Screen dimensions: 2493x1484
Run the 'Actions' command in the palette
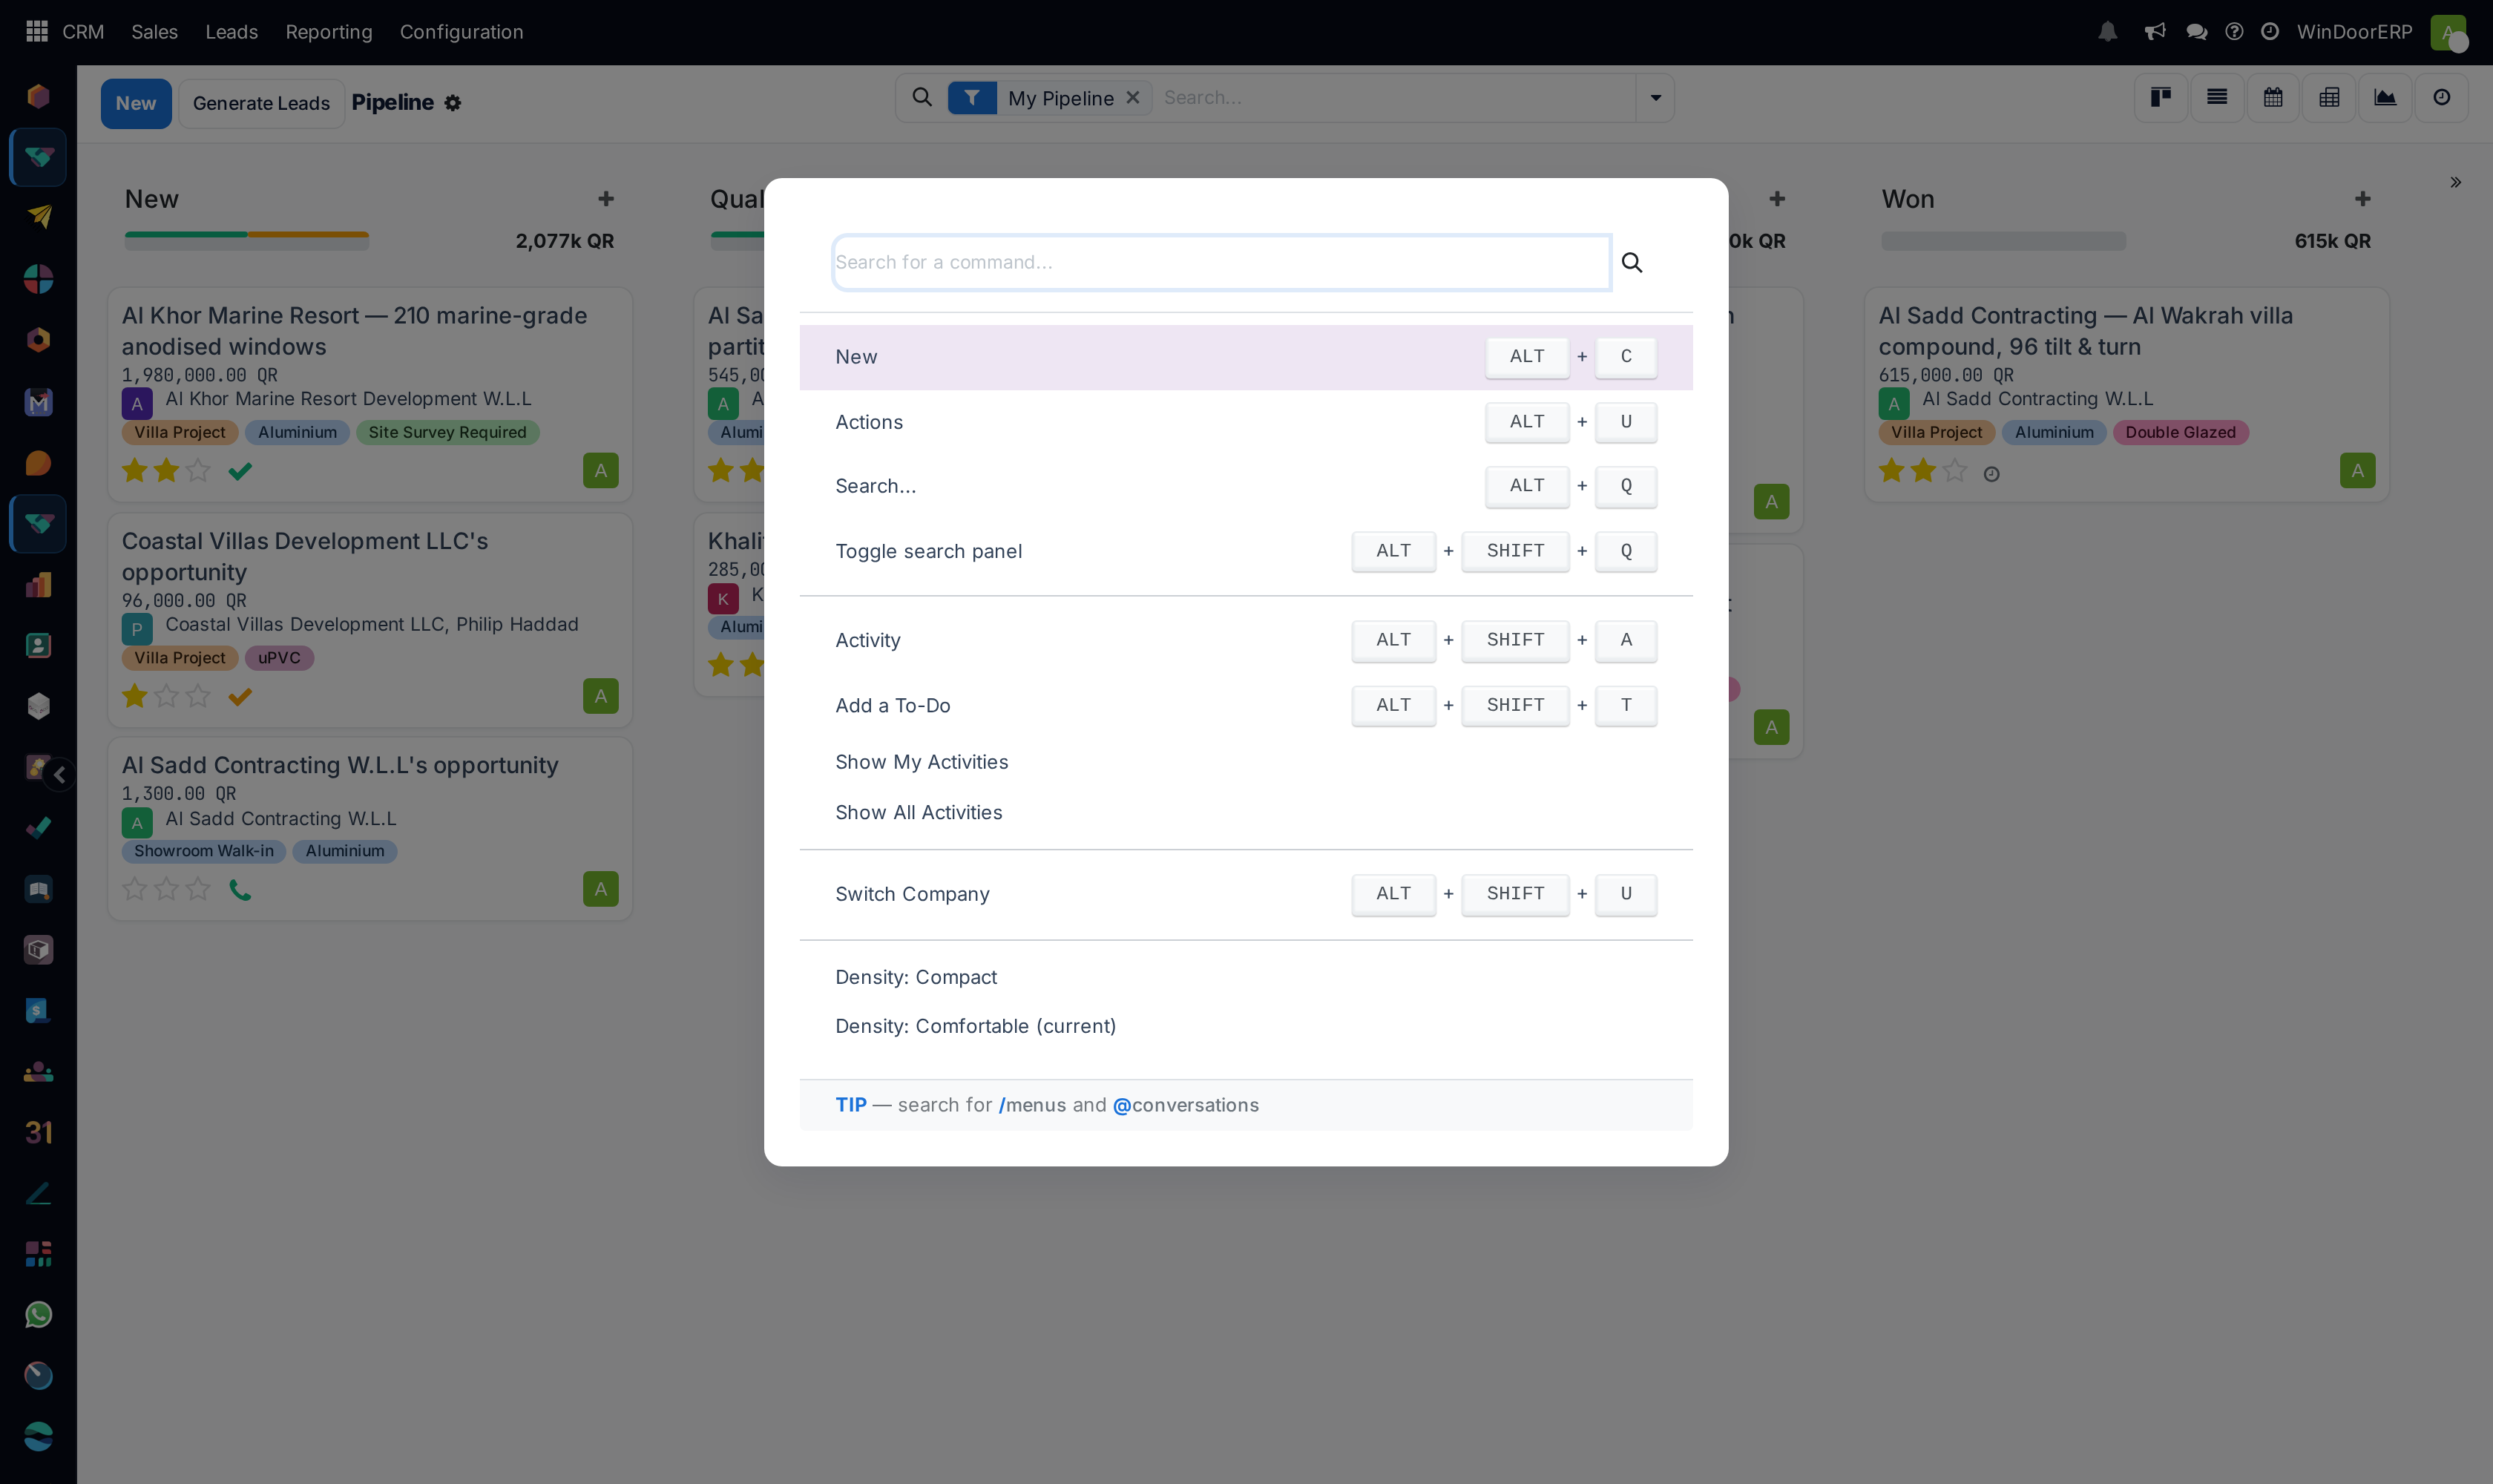click(x=1246, y=422)
